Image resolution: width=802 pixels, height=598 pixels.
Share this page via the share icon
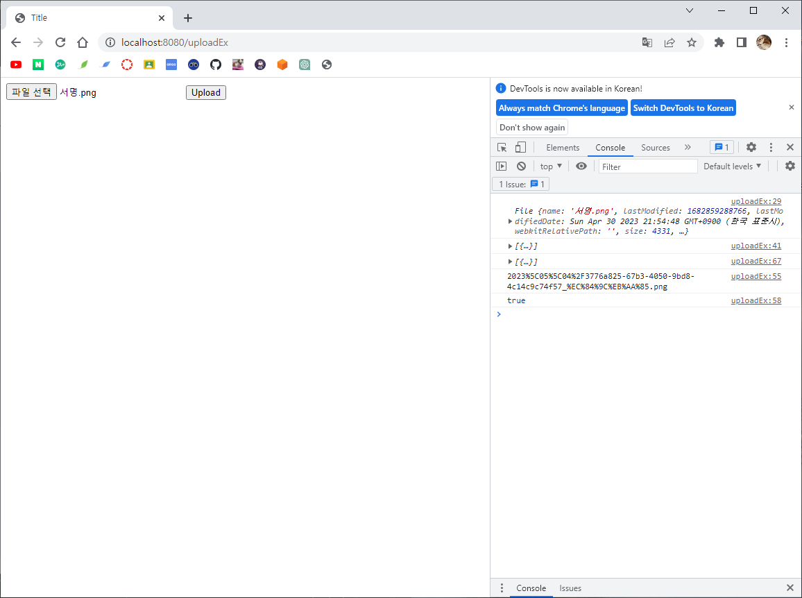(669, 42)
